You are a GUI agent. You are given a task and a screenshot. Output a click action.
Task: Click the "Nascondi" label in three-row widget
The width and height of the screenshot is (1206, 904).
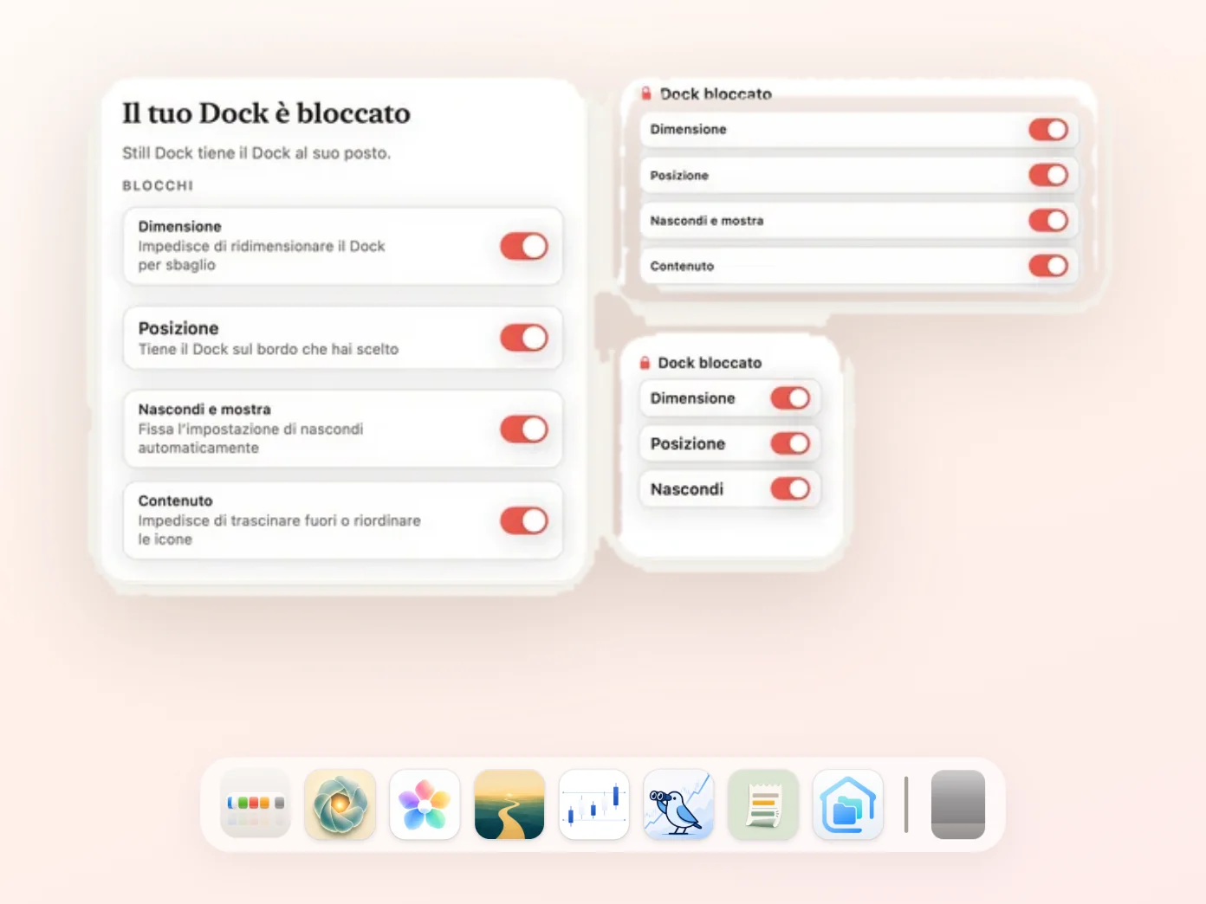pyautogui.click(x=687, y=489)
